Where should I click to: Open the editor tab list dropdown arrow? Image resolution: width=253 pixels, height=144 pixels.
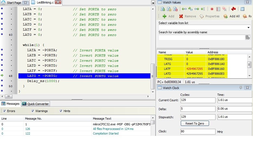[x=153, y=3]
